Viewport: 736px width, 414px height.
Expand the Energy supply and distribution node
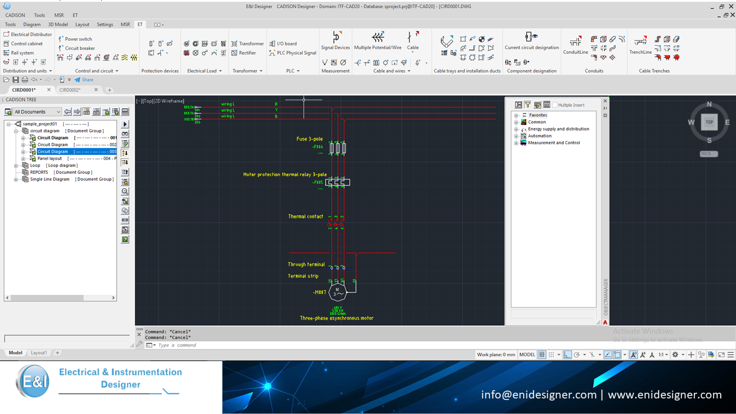coord(516,129)
